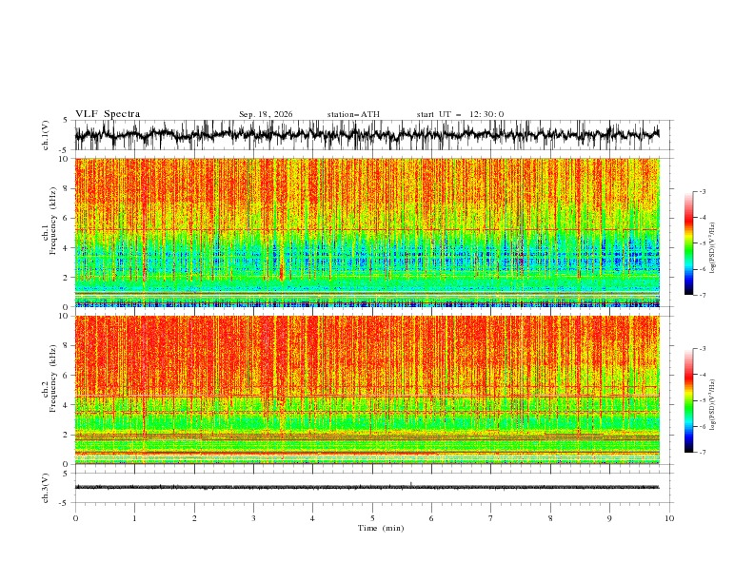
Task: Click the station=ATH label
Action: 353,114
